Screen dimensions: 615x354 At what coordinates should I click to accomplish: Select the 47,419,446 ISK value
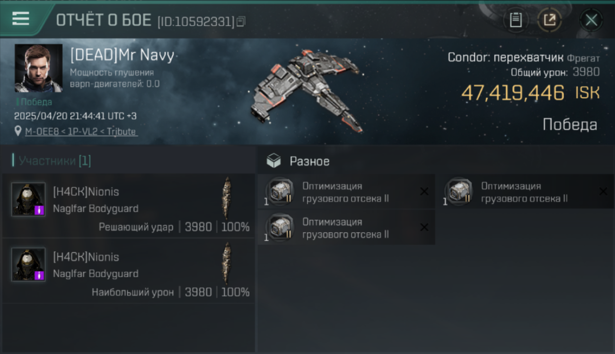click(530, 93)
